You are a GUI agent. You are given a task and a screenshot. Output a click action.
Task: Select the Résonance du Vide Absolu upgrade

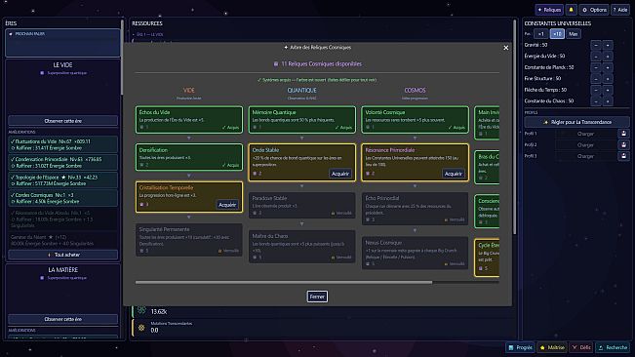click(x=62, y=218)
